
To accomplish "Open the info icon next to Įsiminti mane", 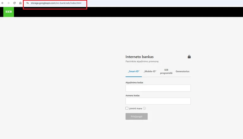I will coord(144,108).
